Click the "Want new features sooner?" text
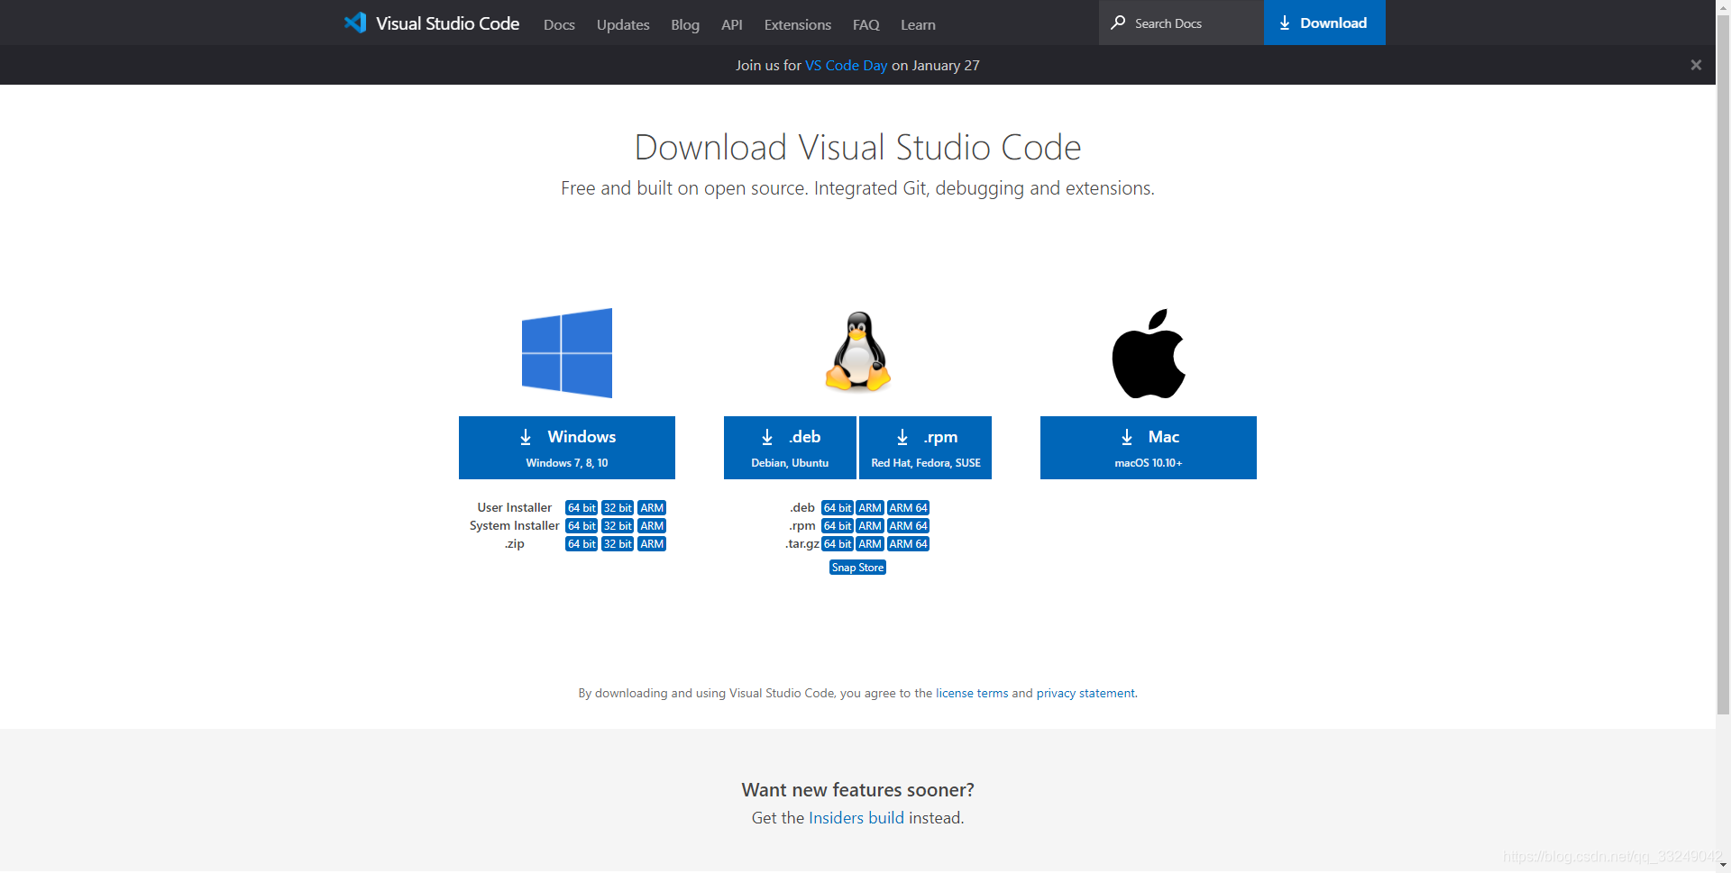This screenshot has width=1731, height=873. coord(857,790)
